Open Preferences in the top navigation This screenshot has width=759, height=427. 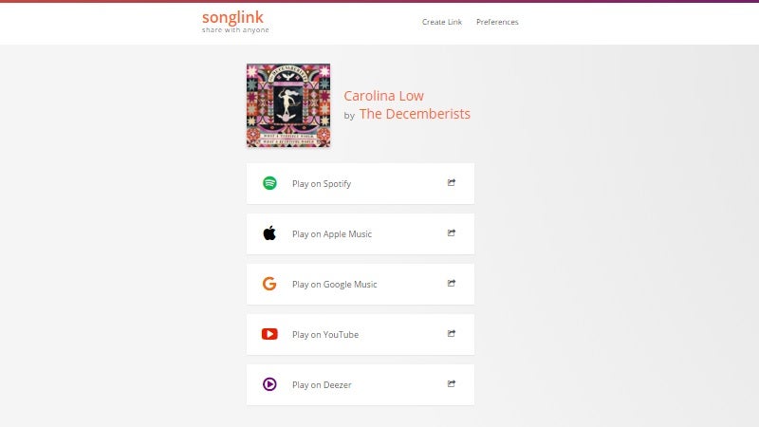click(x=497, y=22)
